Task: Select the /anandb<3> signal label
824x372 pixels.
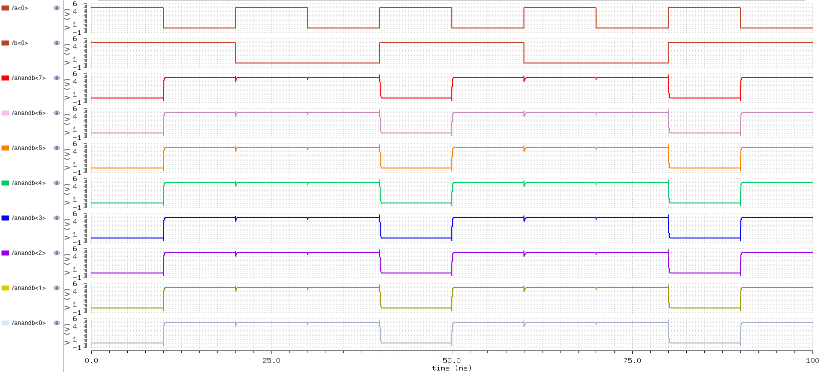Action: (x=29, y=218)
